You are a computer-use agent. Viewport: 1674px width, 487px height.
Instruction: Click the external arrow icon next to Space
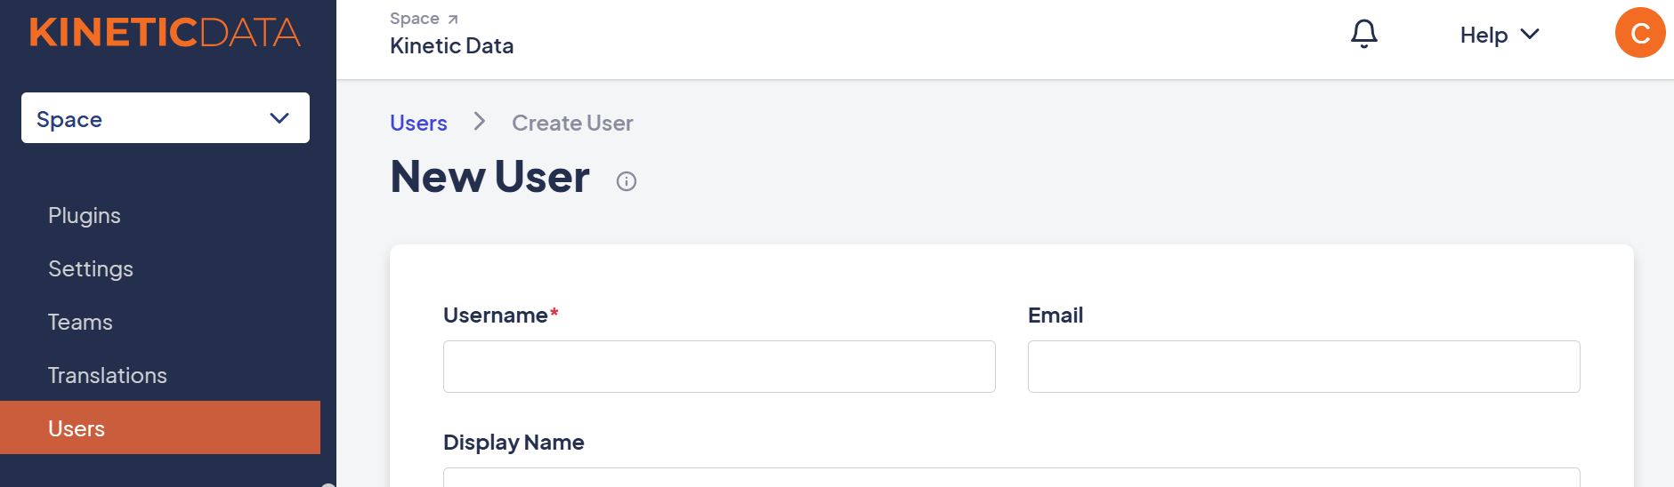tap(453, 20)
